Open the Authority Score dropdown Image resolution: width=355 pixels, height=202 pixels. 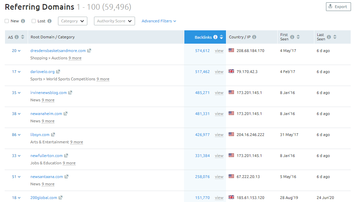114,21
